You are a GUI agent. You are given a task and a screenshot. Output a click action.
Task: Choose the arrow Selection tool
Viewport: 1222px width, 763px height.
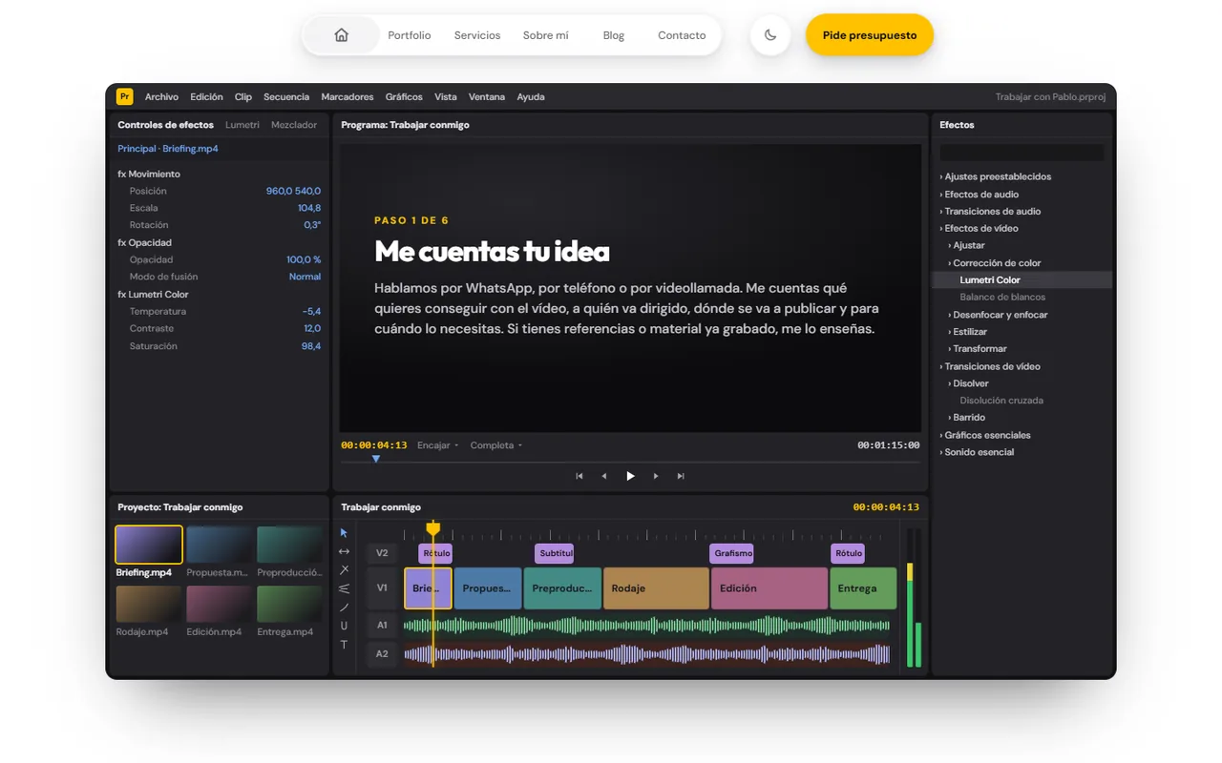click(344, 533)
